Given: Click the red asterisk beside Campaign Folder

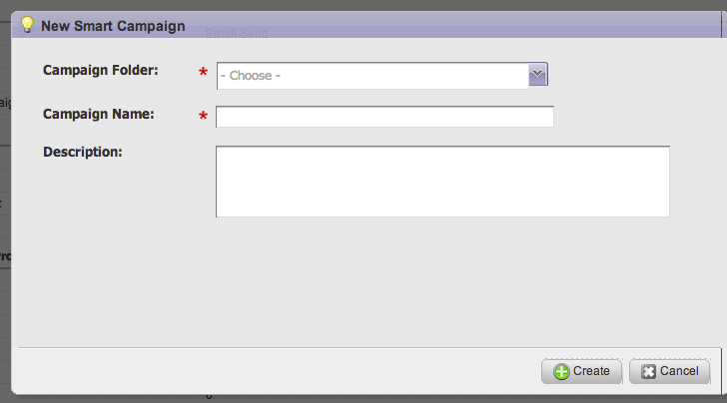Looking at the screenshot, I should coord(204,74).
